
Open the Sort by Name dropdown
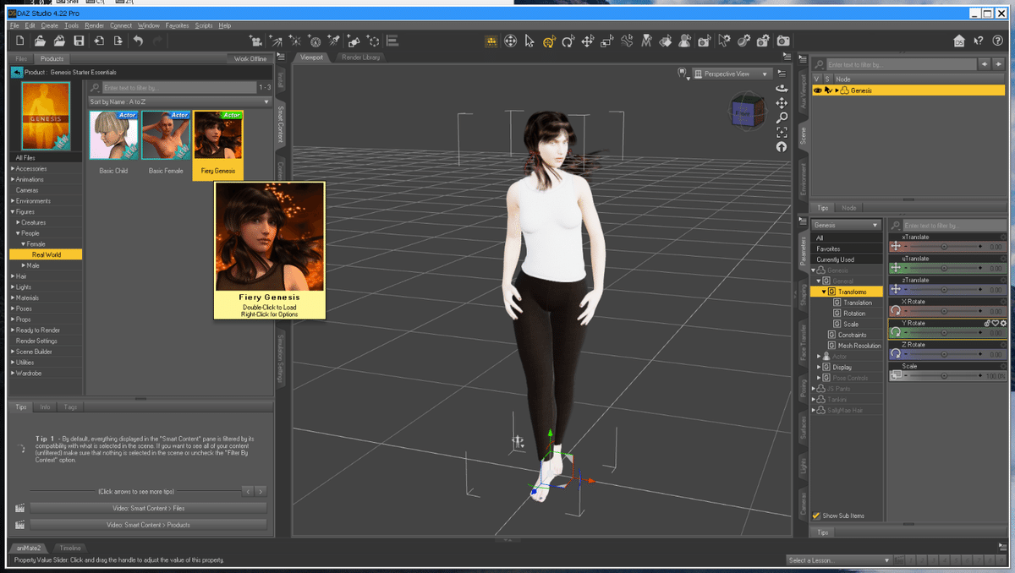point(179,101)
